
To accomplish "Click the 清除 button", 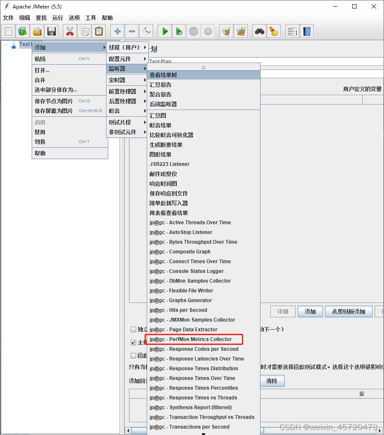I will point(272,381).
